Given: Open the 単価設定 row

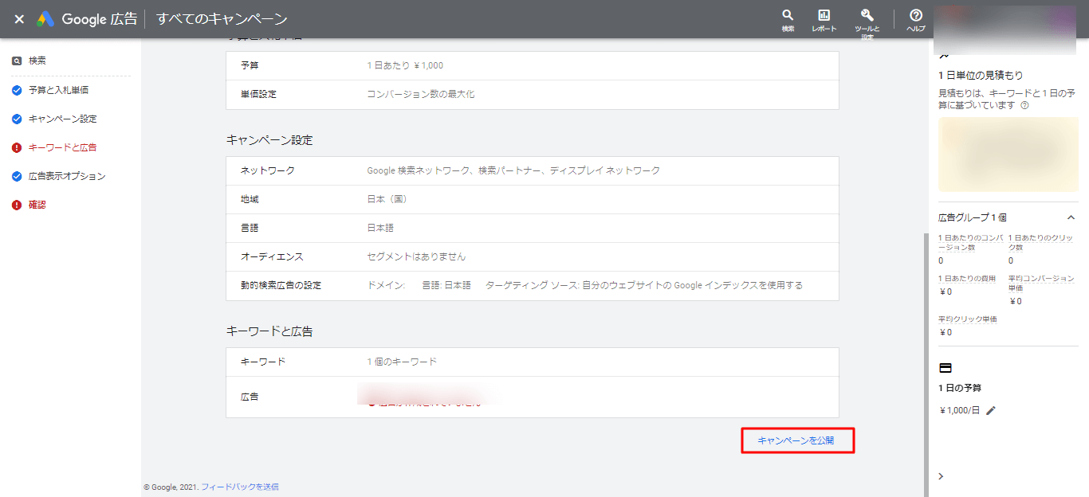Looking at the screenshot, I should click(533, 94).
